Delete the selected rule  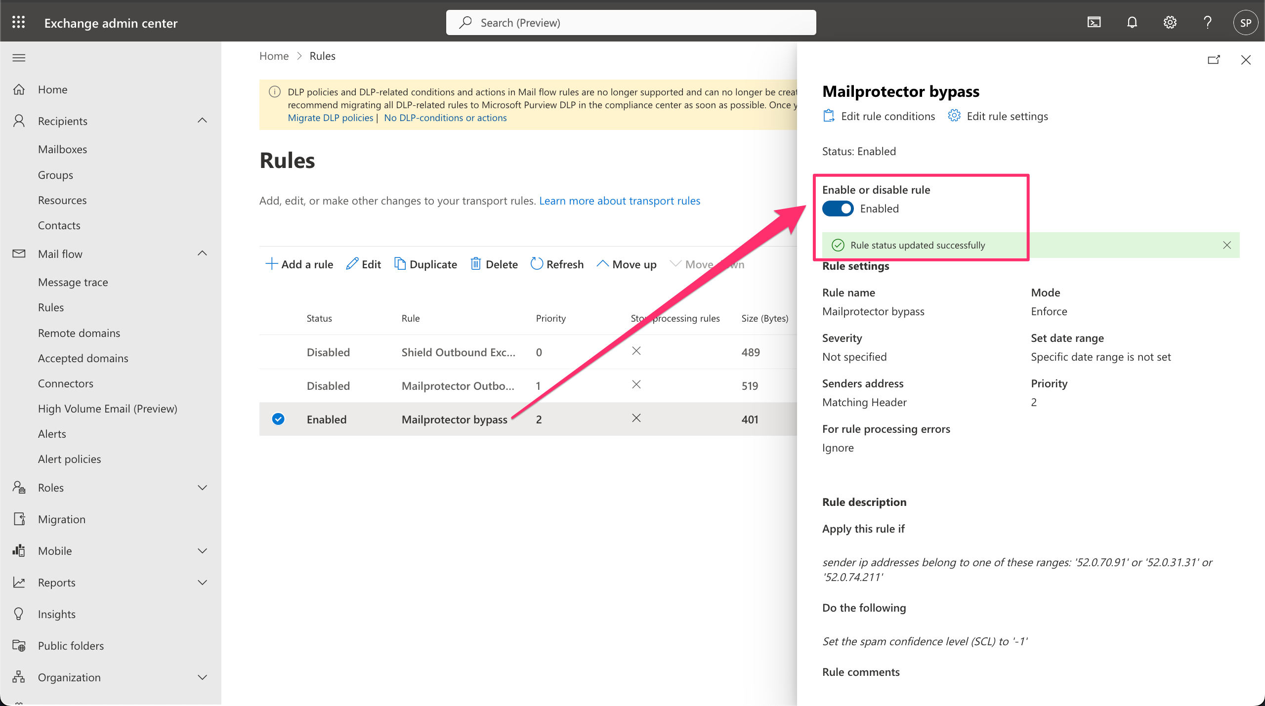494,264
